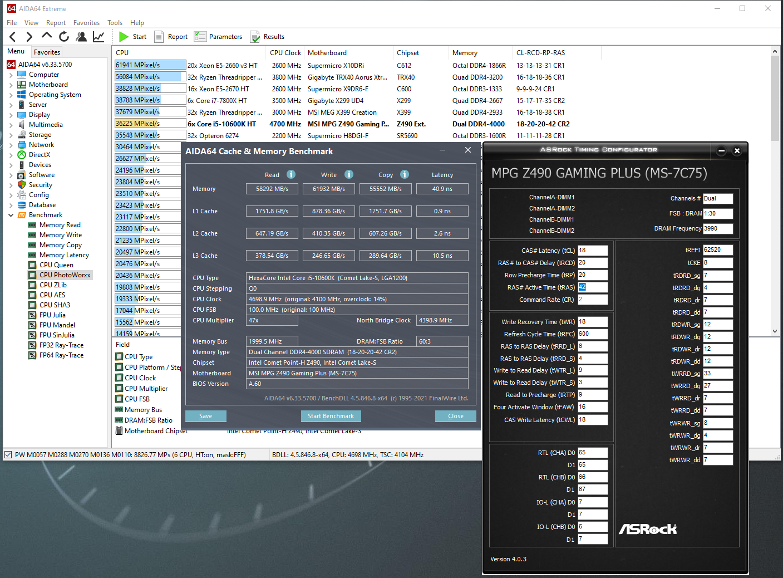The height and width of the screenshot is (578, 783).
Task: Click the CAS# Latency (tCL) value field
Action: coord(593,251)
